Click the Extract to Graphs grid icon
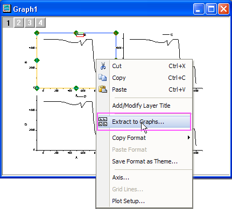The image size is (232, 209). [103, 122]
